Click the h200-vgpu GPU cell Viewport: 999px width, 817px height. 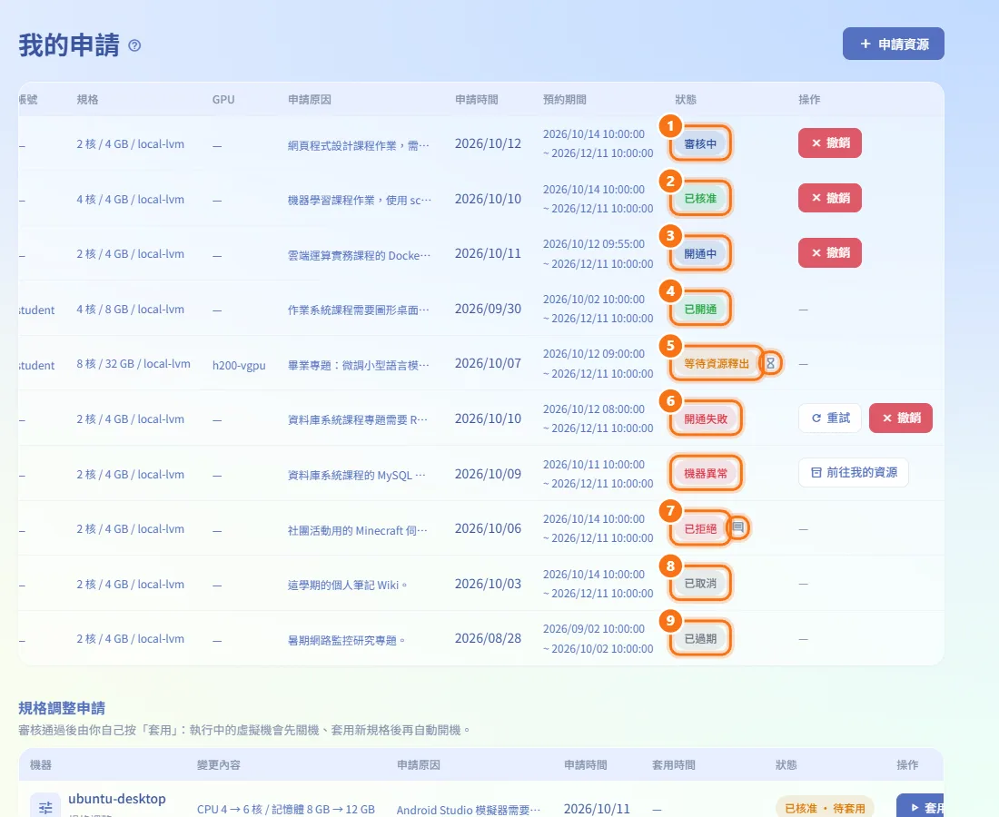coord(239,365)
